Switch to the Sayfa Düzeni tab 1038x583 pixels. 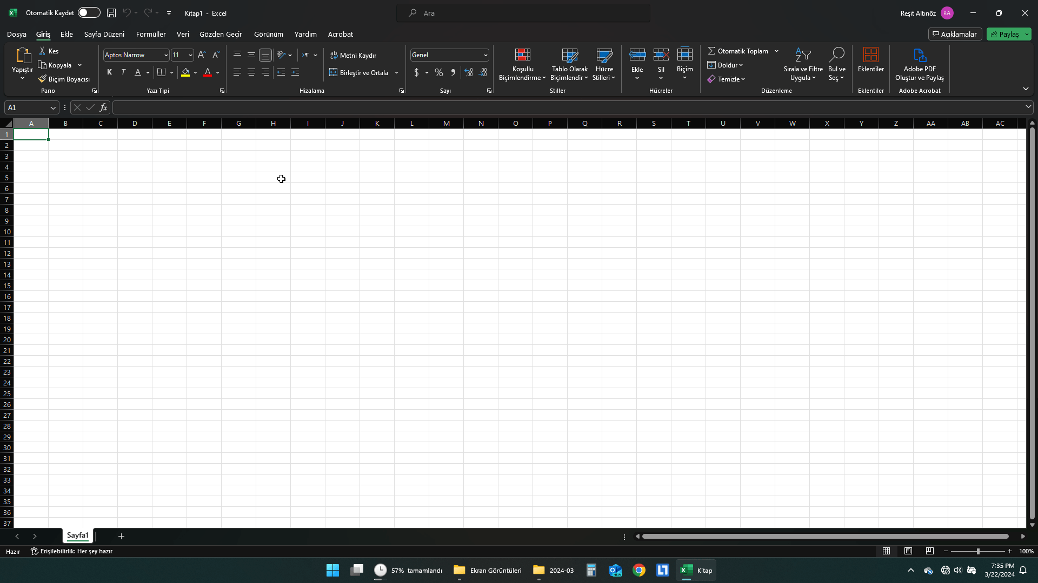[104, 34]
